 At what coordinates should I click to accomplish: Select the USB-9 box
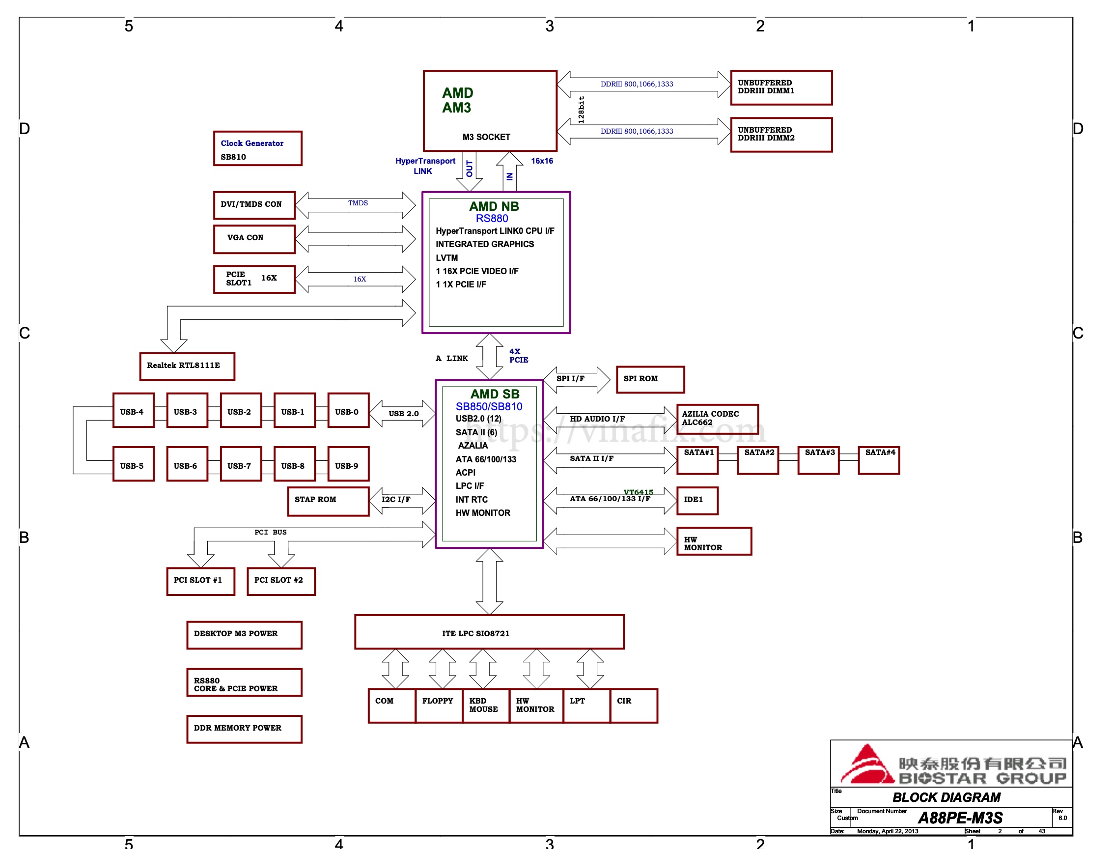[x=348, y=464]
